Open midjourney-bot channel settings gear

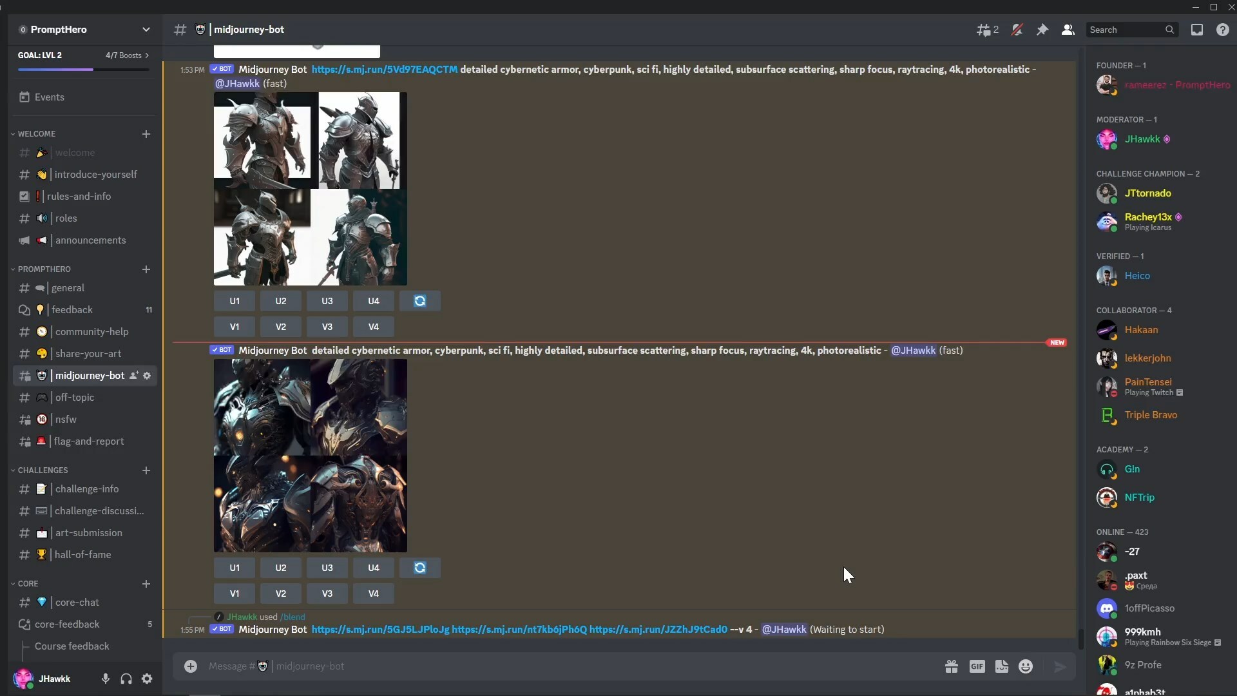click(x=147, y=376)
